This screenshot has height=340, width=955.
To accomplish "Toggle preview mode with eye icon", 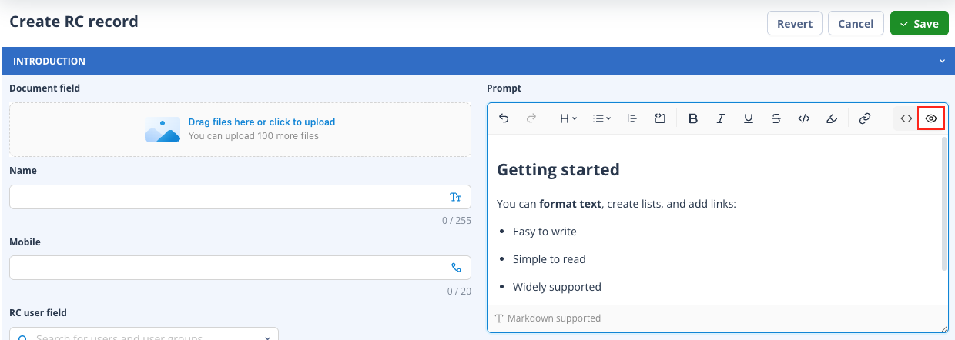I will 931,118.
